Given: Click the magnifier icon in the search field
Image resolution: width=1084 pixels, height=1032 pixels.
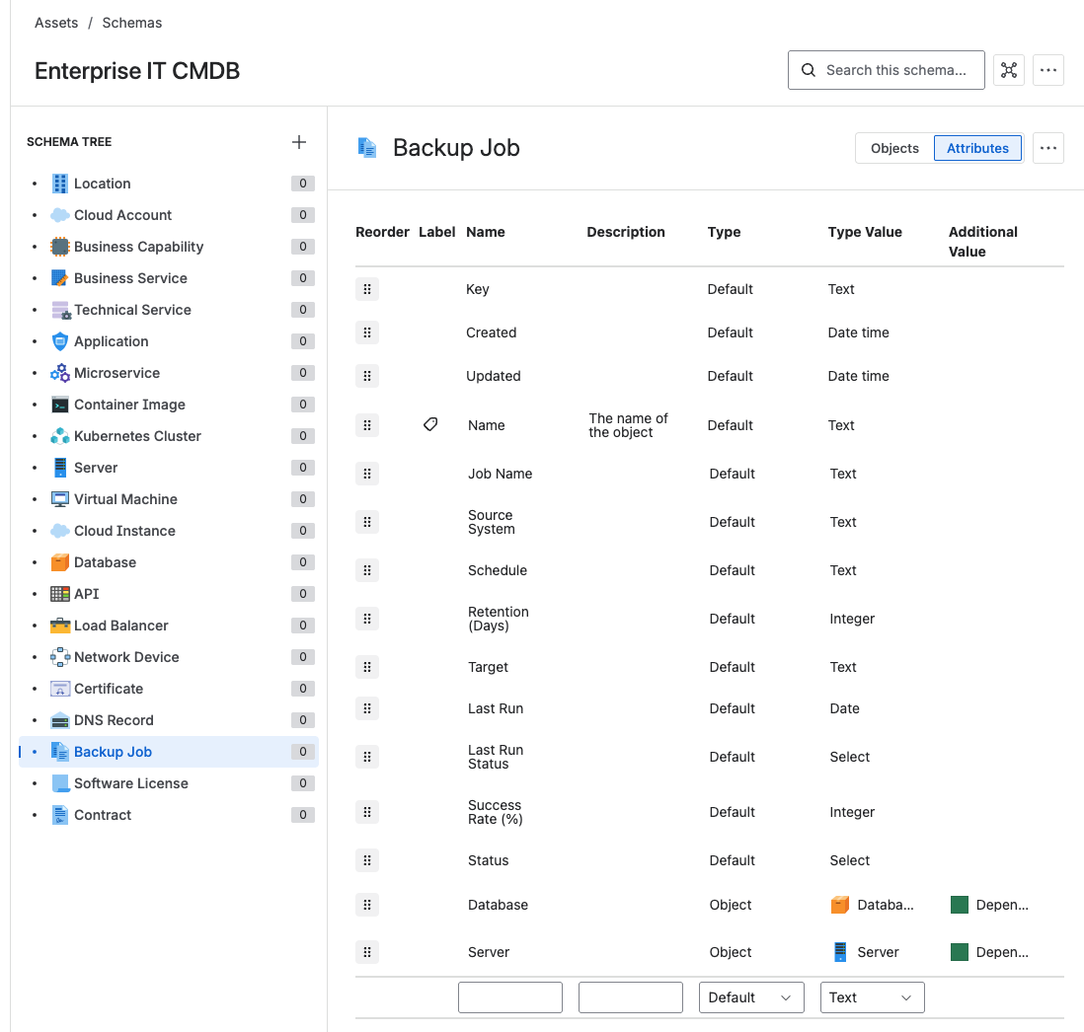Looking at the screenshot, I should click(808, 70).
